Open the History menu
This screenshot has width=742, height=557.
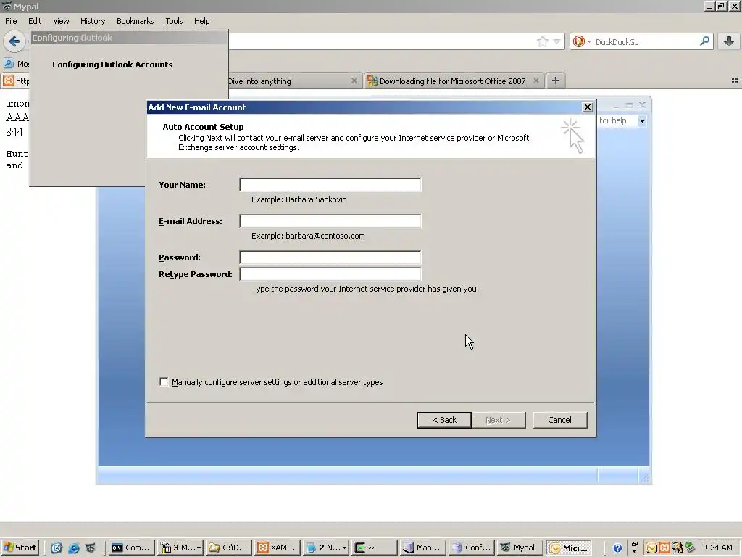[93, 21]
